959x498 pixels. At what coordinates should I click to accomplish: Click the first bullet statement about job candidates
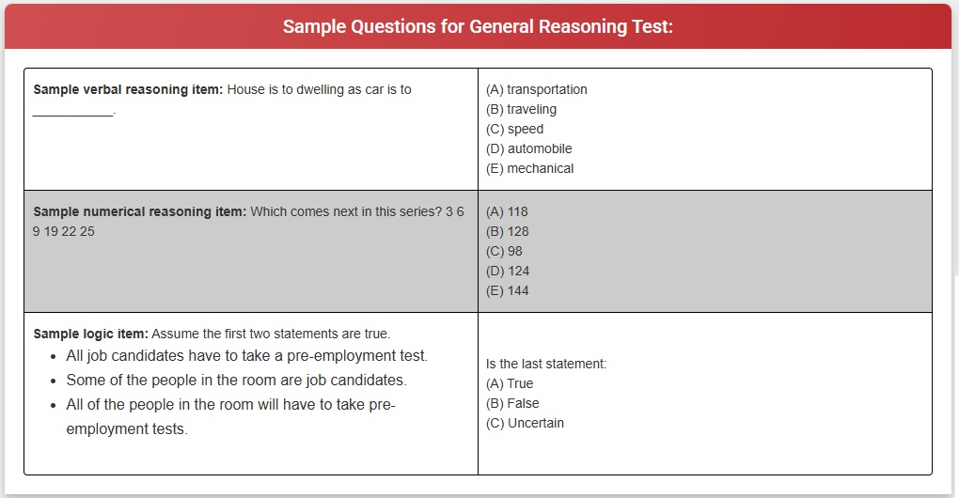(x=246, y=356)
